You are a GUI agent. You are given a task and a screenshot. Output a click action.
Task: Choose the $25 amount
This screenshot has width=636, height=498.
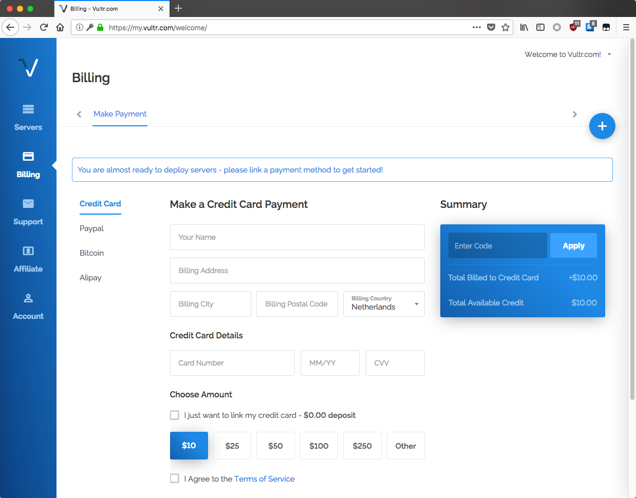click(232, 446)
